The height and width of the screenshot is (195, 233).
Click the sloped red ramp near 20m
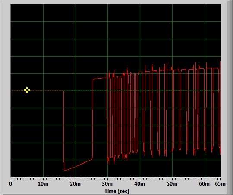tap(79, 165)
